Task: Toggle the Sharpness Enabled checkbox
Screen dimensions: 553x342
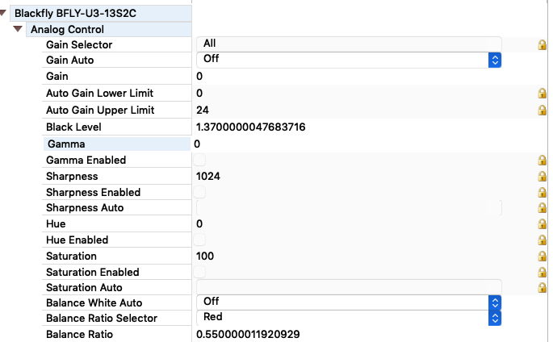Action: pyautogui.click(x=199, y=192)
